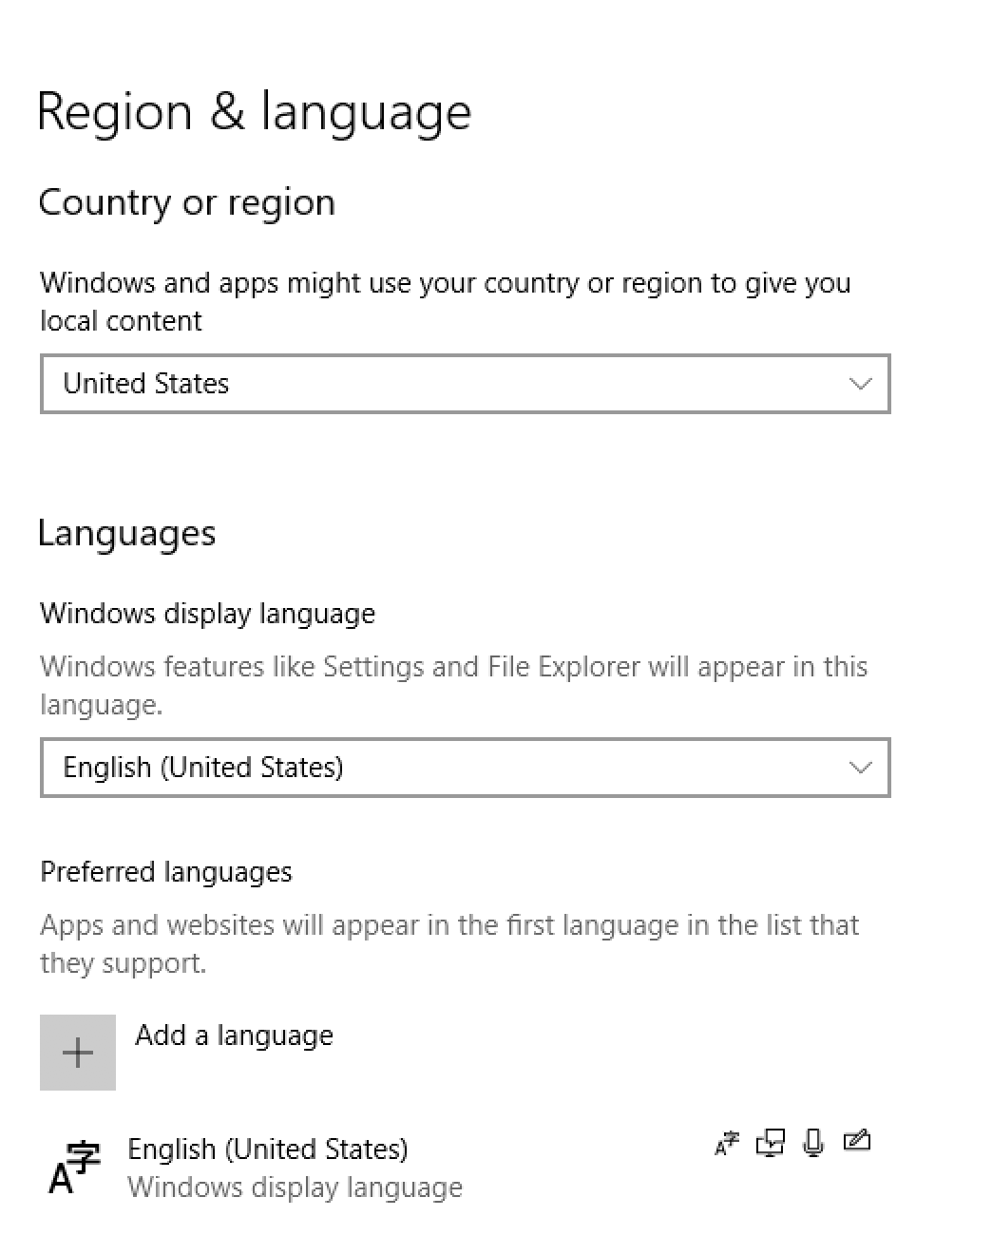992x1235 pixels.
Task: Click the handwriting capability pen icon
Action: (x=857, y=1140)
